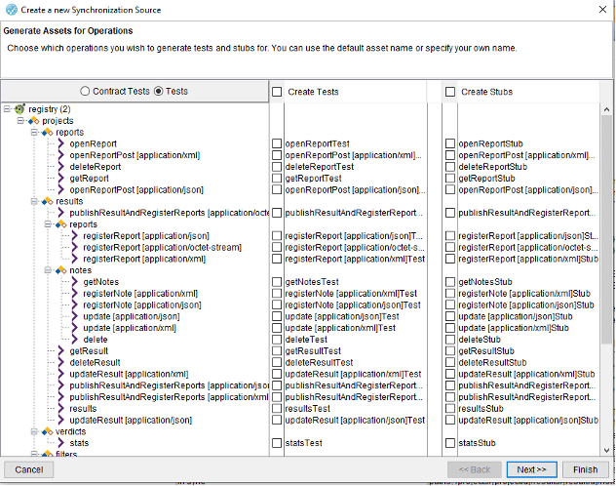The image size is (616, 486).
Task: Click the vertical scrollbar on the right
Action: coord(606,273)
